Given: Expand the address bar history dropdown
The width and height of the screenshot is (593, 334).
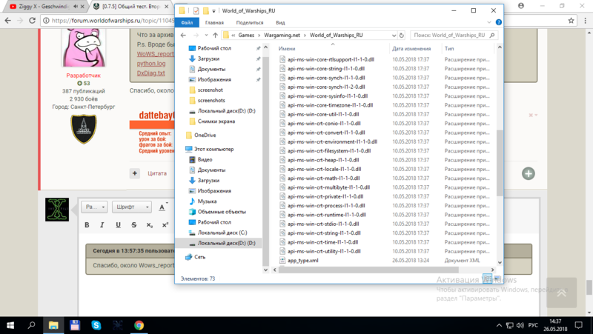Looking at the screenshot, I should pyautogui.click(x=394, y=35).
